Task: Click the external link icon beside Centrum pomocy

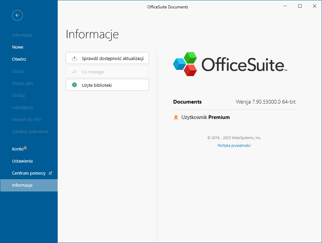Action: pos(50,173)
